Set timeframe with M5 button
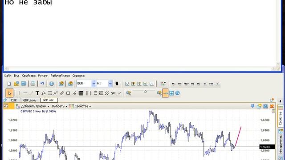The width and height of the screenshot is (285, 160). (x=180, y=84)
